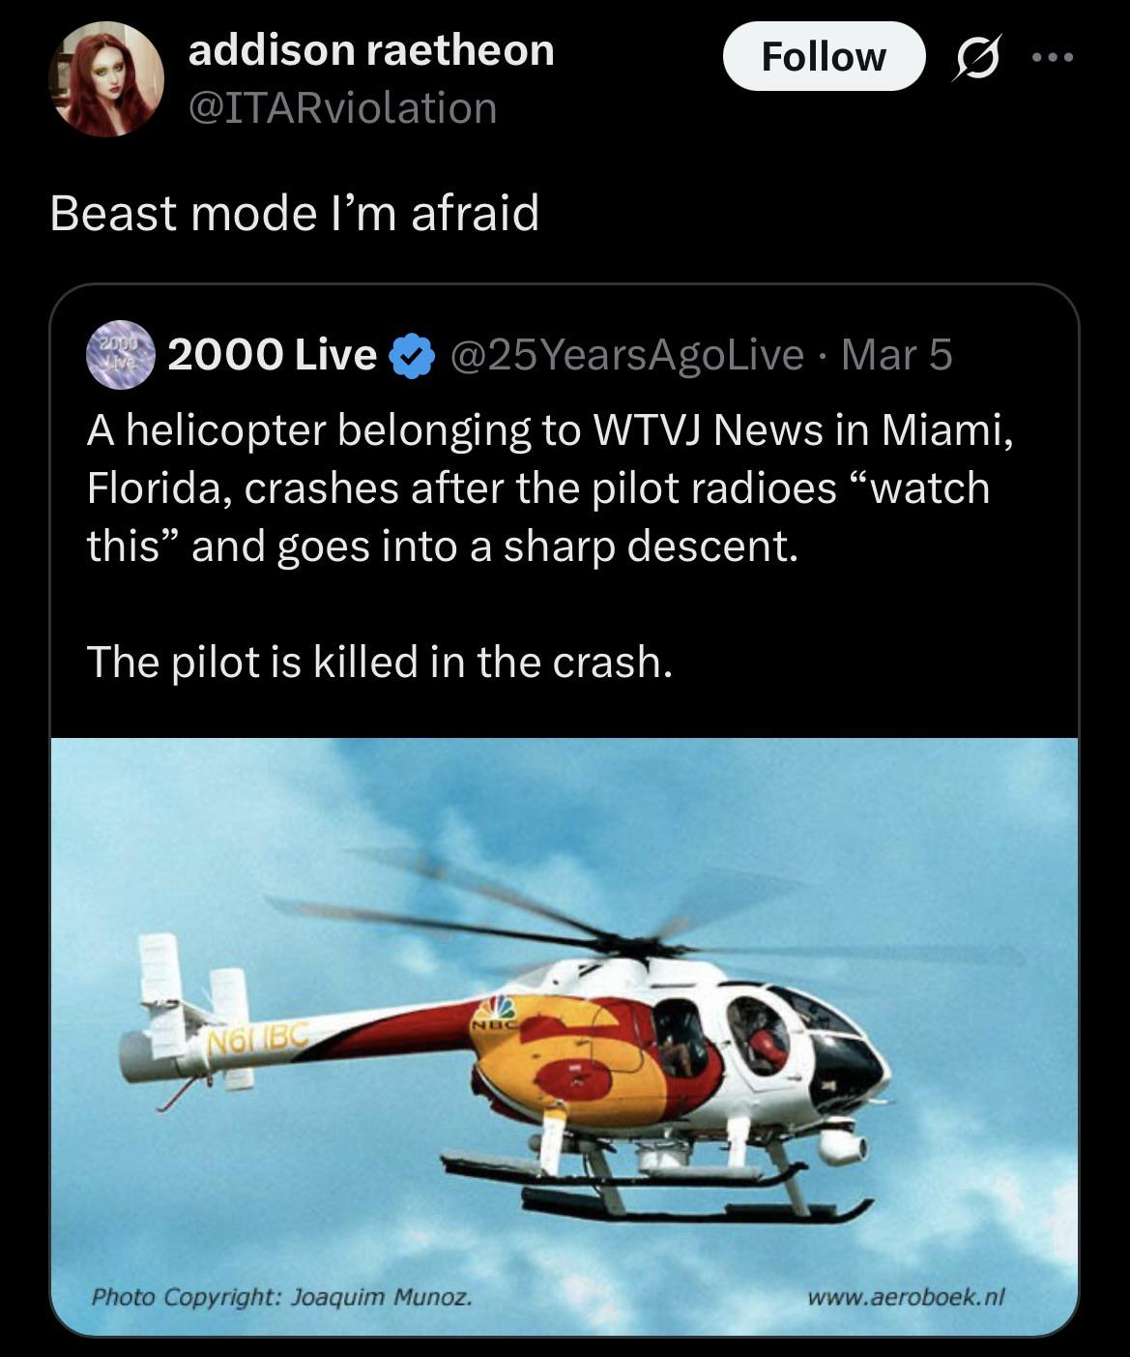Select the "Beast mode I'm afraid" text
Viewport: 1130px width, 1357px height.
tap(294, 213)
